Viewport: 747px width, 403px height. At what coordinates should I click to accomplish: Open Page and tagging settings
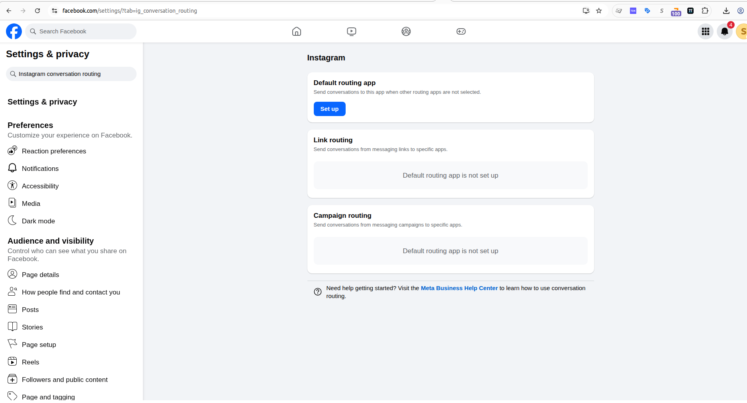pos(71,397)
